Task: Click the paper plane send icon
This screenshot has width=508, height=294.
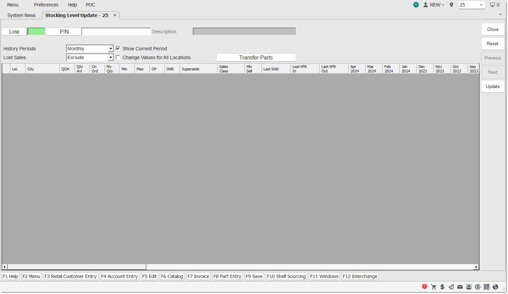Action: [x=451, y=287]
